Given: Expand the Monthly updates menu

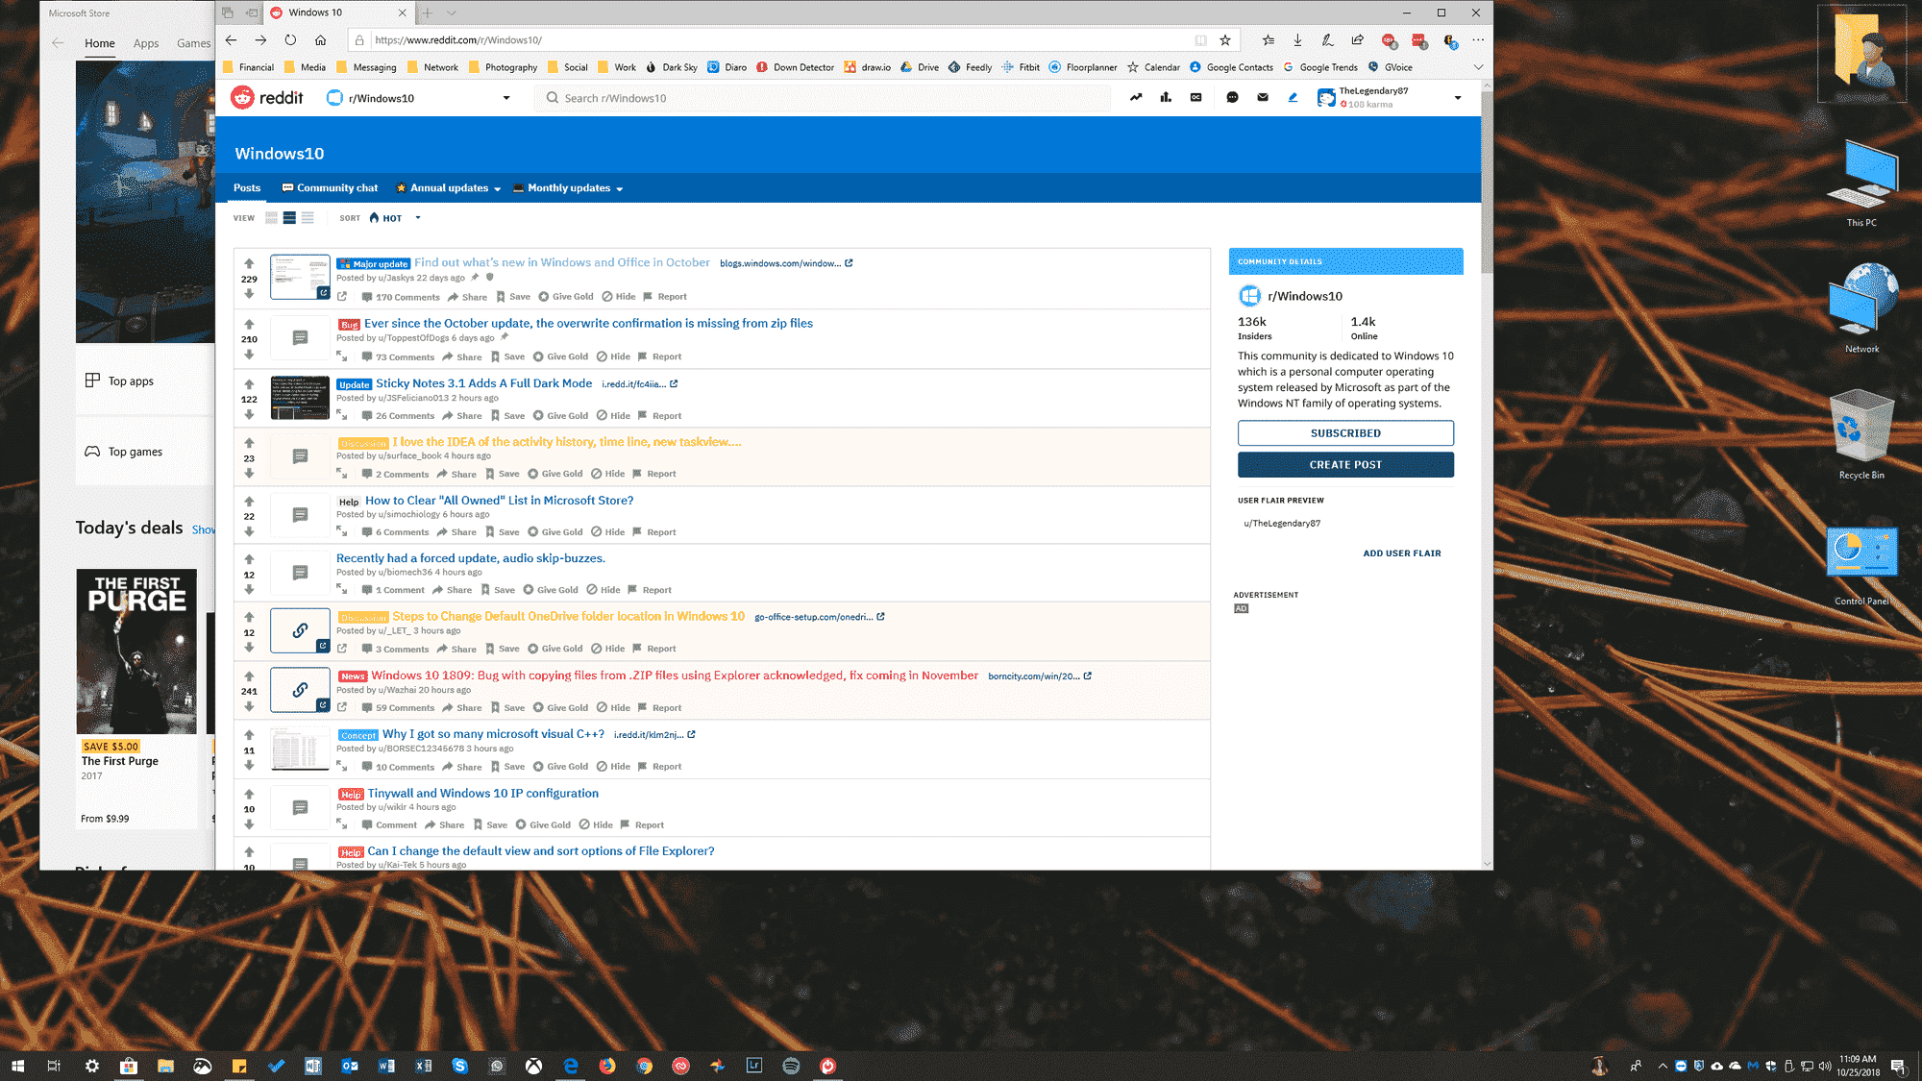Looking at the screenshot, I should [x=568, y=188].
